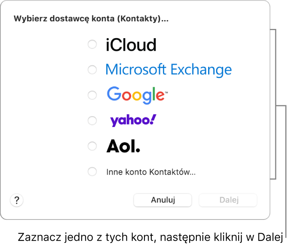
Task: Choose the Microsoft Exchange radio button
Action: [x=92, y=70]
